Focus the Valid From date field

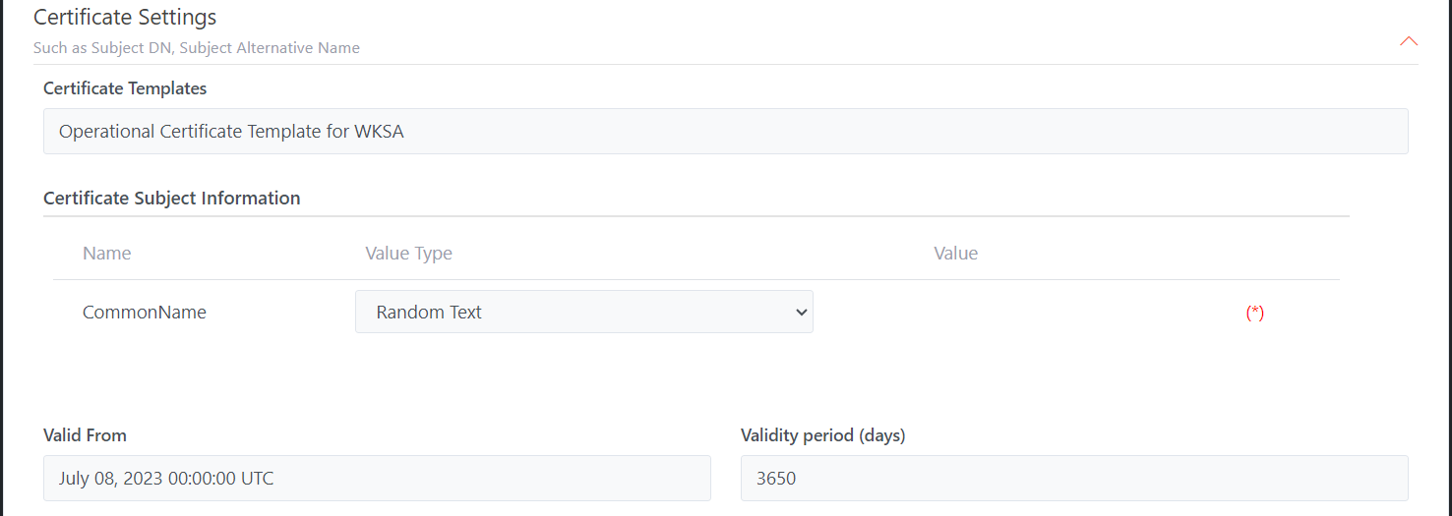click(377, 479)
